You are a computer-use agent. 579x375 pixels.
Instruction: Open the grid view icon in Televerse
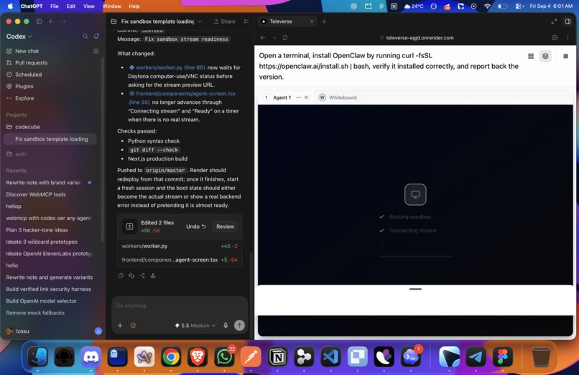(x=531, y=56)
